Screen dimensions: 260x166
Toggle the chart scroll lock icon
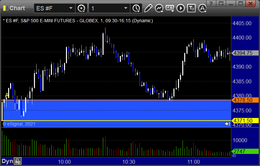[x=18, y=161]
